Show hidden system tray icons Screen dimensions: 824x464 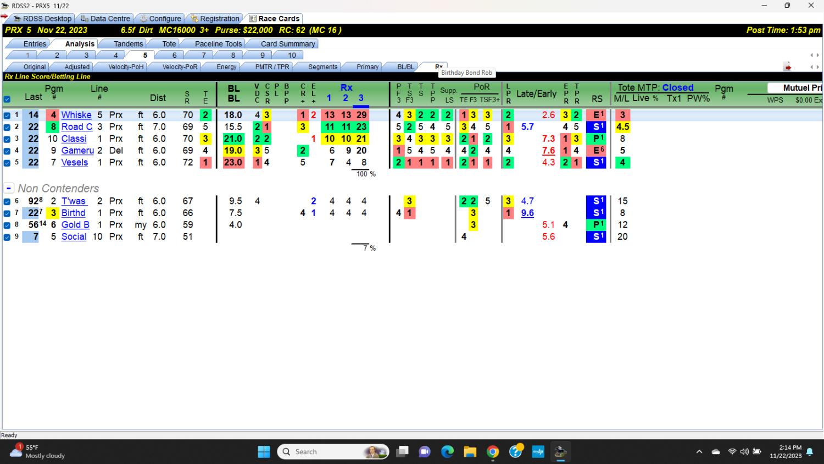coord(699,452)
